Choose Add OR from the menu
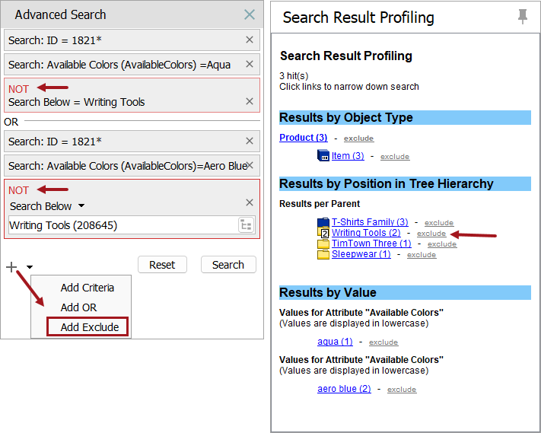The image size is (541, 433). pyautogui.click(x=78, y=307)
